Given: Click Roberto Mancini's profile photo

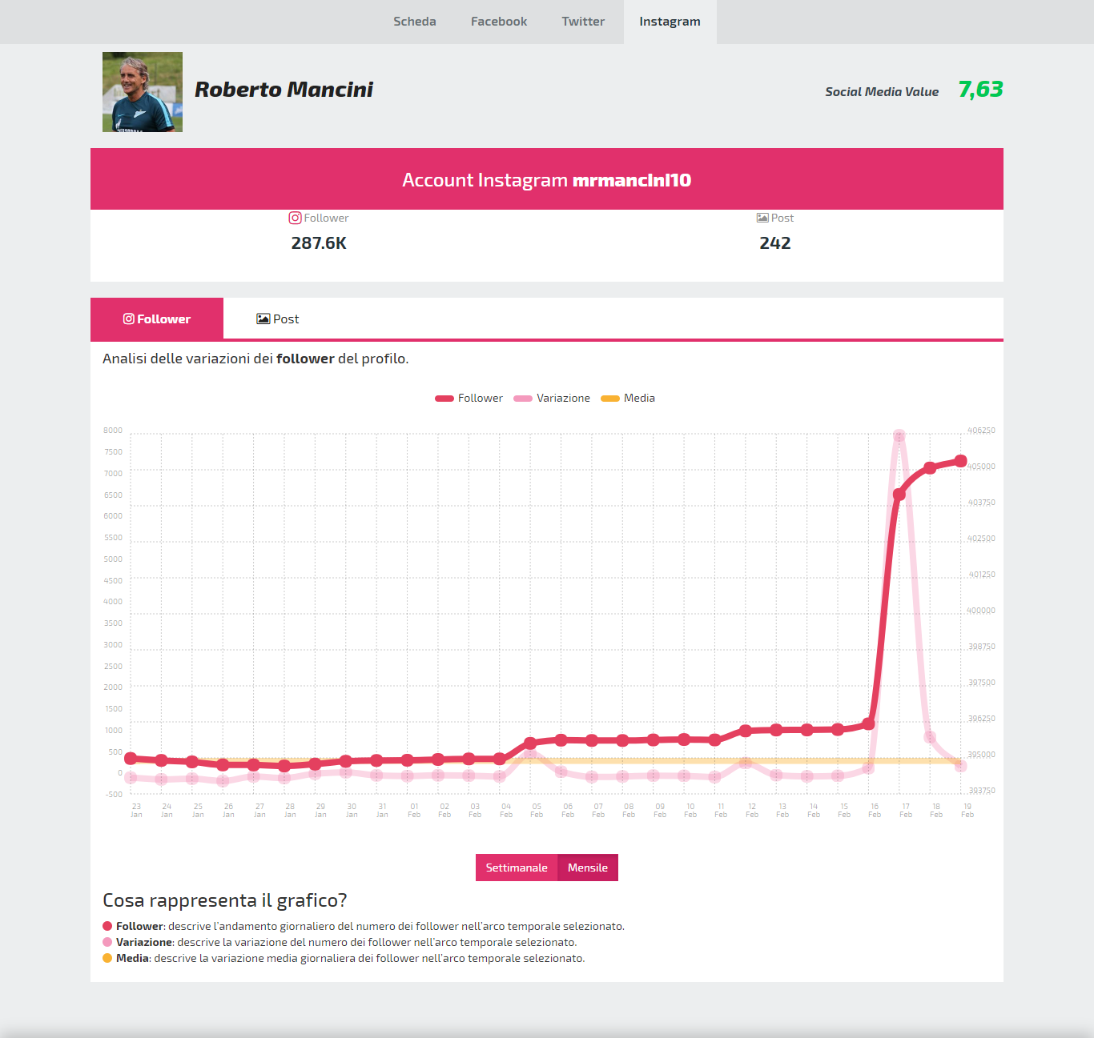Looking at the screenshot, I should click(143, 92).
